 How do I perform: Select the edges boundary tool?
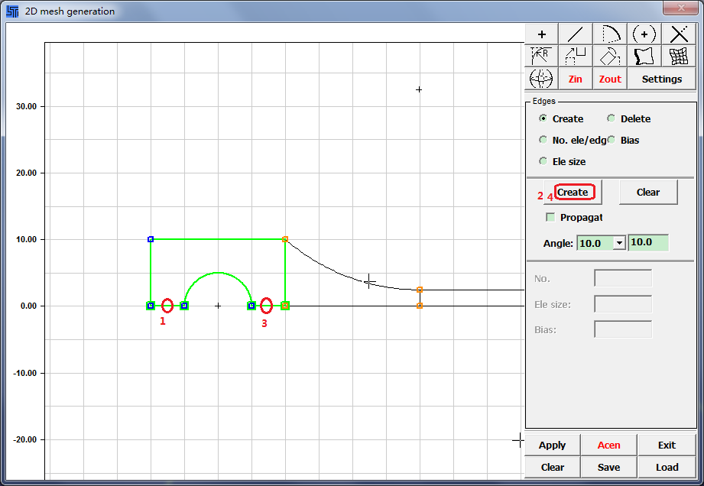[644, 57]
